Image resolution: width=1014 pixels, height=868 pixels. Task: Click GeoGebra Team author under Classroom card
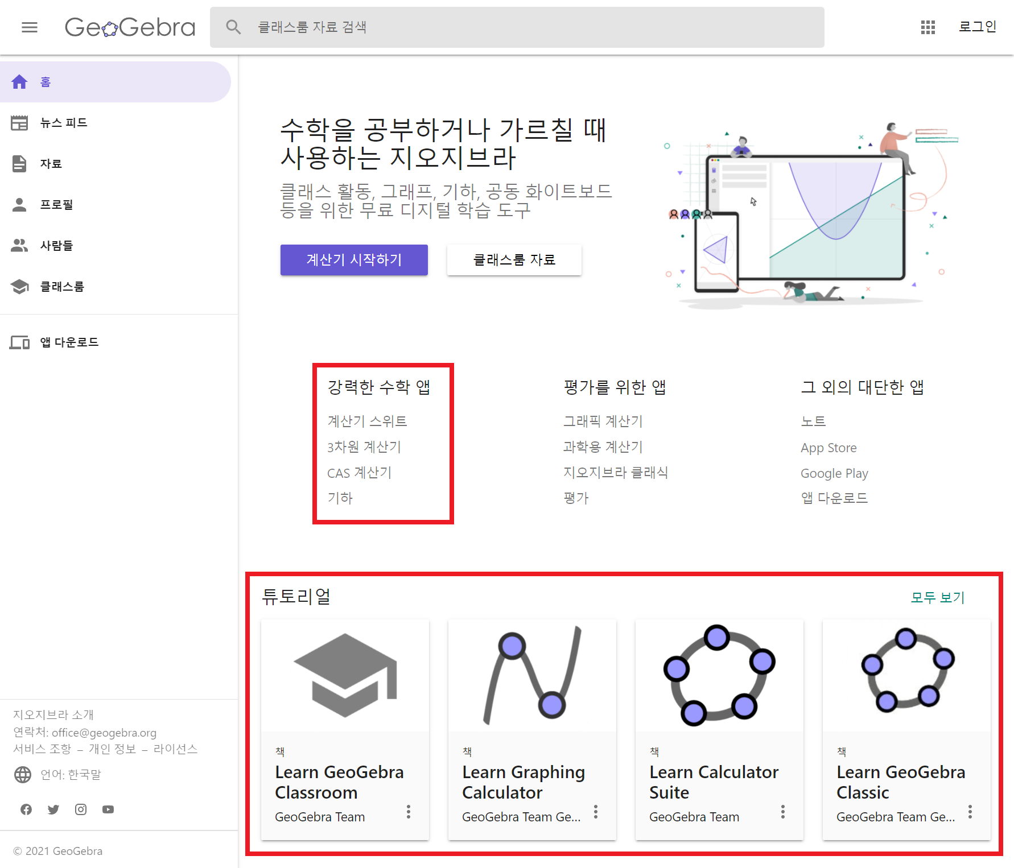click(320, 817)
